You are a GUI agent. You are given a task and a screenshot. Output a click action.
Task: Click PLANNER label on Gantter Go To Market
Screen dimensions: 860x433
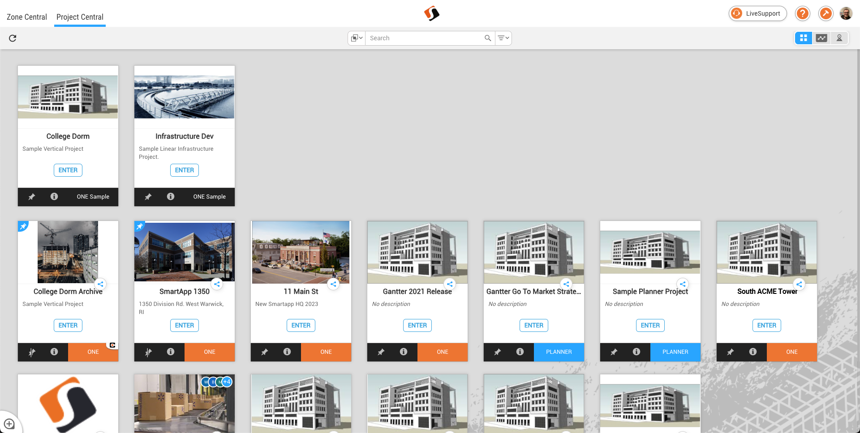pyautogui.click(x=559, y=352)
